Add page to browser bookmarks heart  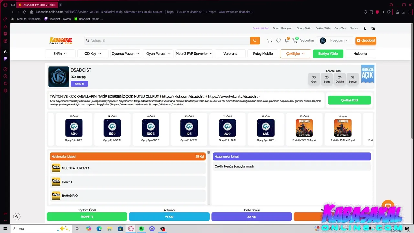389,12
